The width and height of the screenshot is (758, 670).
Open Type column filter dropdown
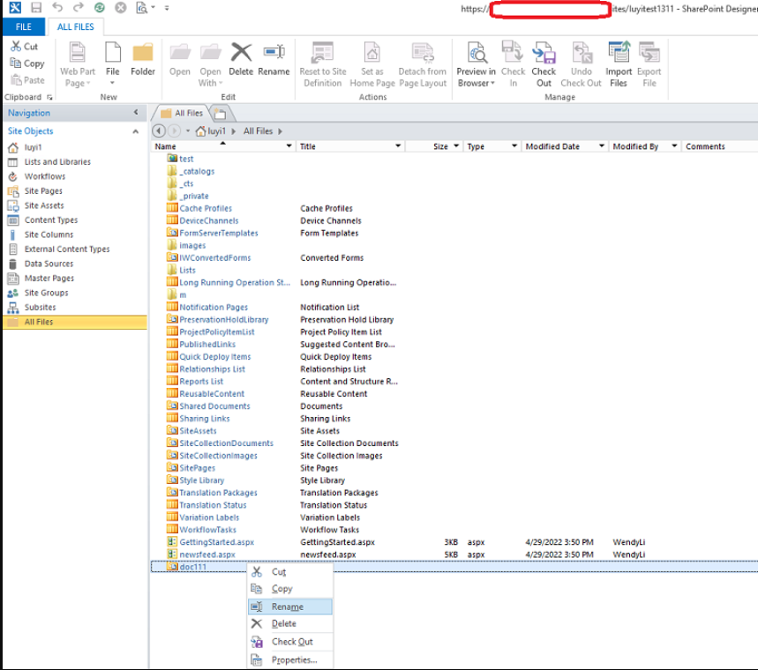(x=514, y=145)
